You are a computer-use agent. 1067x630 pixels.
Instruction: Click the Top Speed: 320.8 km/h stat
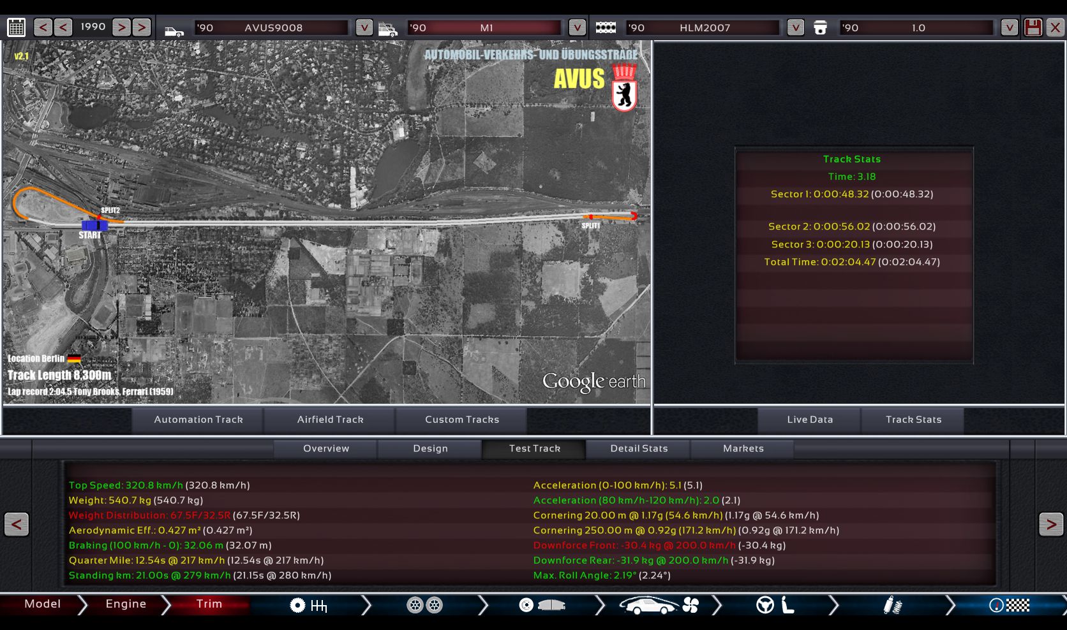click(x=159, y=486)
